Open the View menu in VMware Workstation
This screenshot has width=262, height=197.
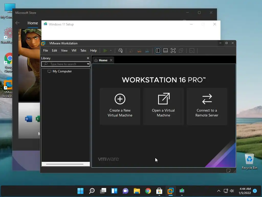64,51
